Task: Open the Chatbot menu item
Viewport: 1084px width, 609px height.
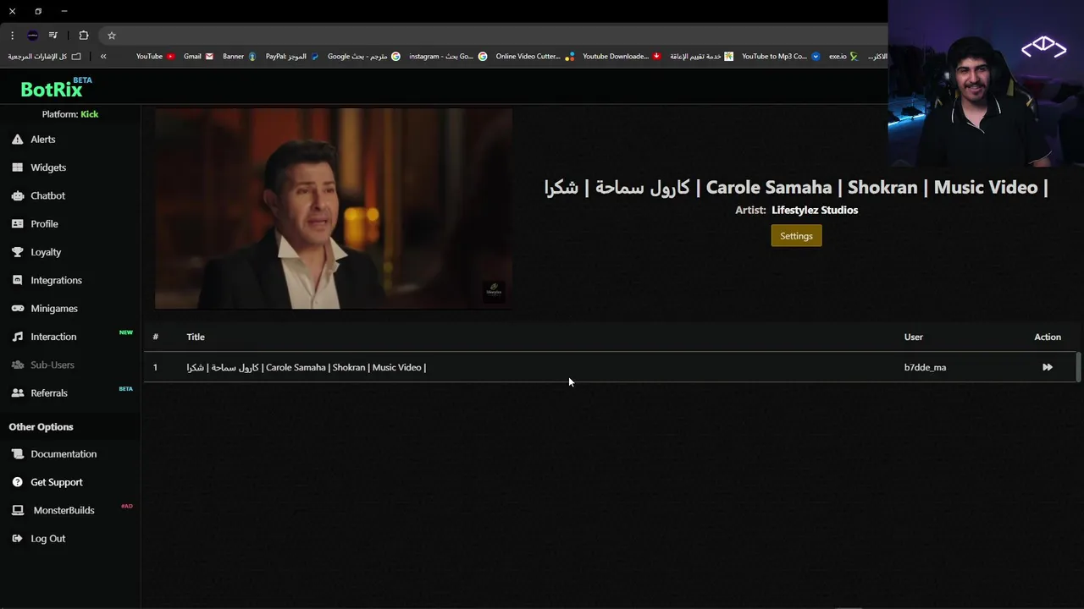Action: click(x=47, y=195)
